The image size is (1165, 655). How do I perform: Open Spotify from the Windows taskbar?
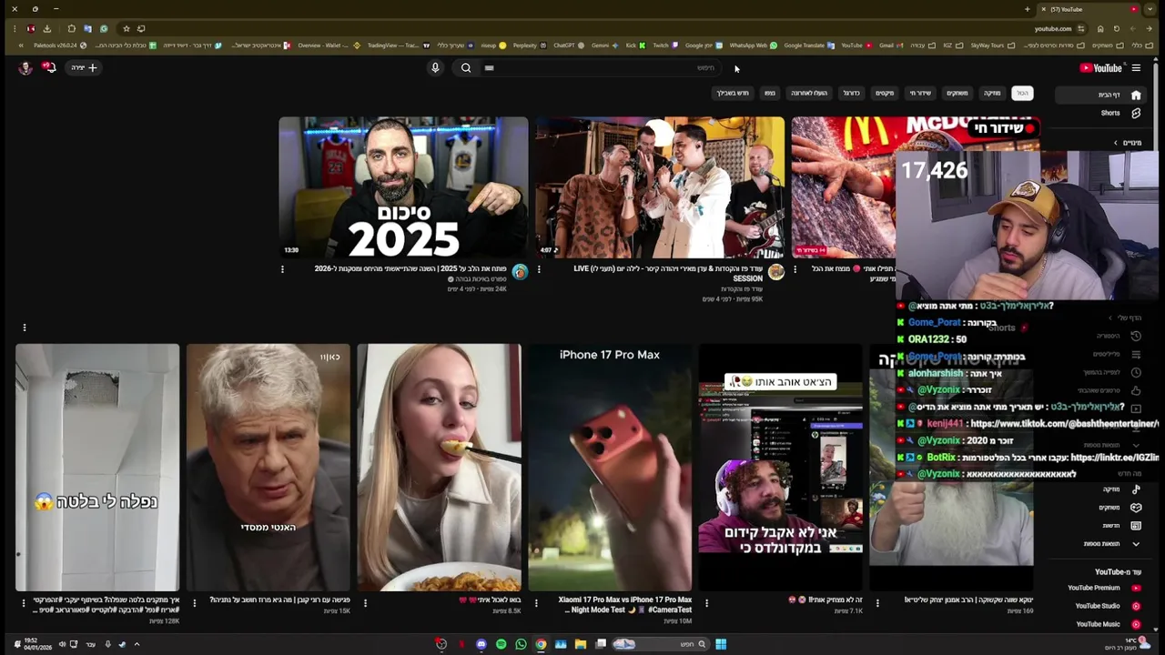point(501,644)
